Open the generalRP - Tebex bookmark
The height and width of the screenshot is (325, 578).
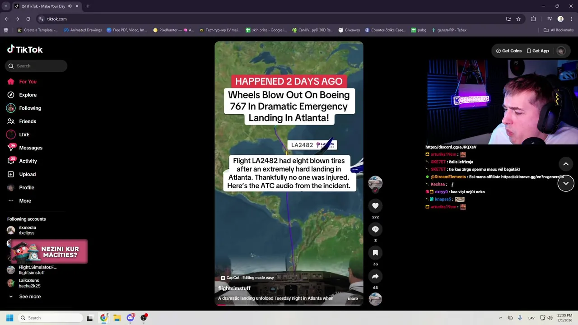click(x=449, y=30)
